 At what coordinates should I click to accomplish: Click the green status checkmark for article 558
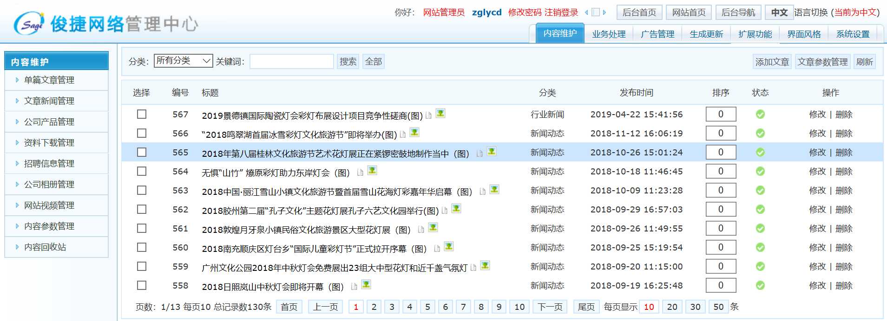pyautogui.click(x=760, y=285)
